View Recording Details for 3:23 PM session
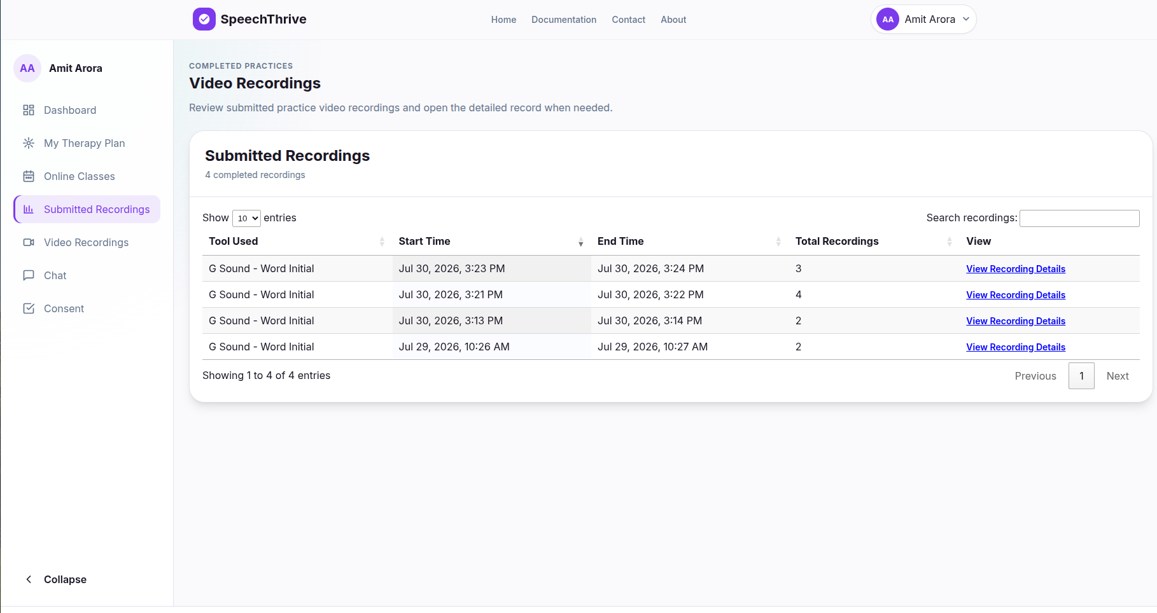Viewport: 1157px width, 613px height. pos(1016,269)
